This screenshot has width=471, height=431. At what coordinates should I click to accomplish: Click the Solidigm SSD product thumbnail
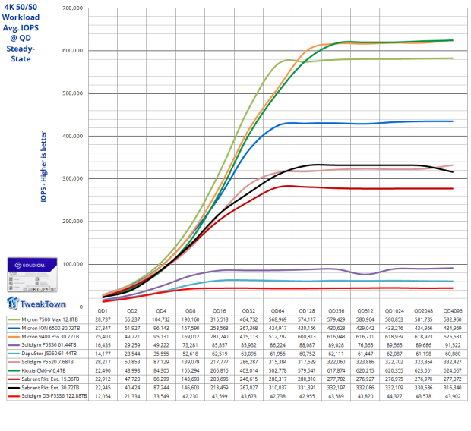click(33, 275)
